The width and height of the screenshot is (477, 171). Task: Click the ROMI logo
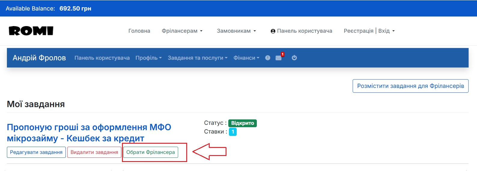pyautogui.click(x=31, y=31)
